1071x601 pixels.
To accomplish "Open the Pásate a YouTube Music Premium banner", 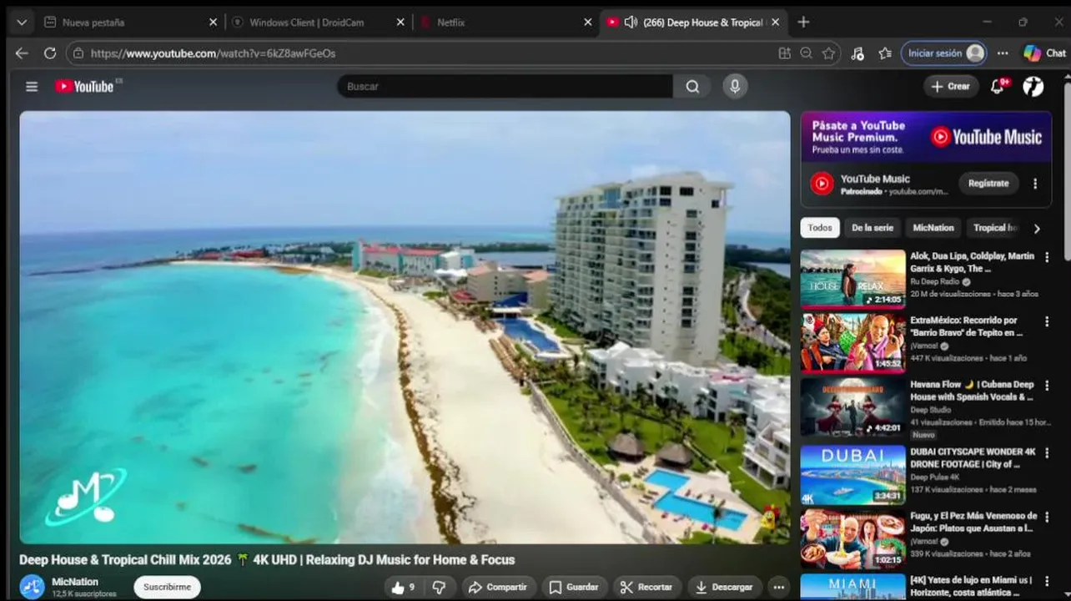I will [x=926, y=137].
